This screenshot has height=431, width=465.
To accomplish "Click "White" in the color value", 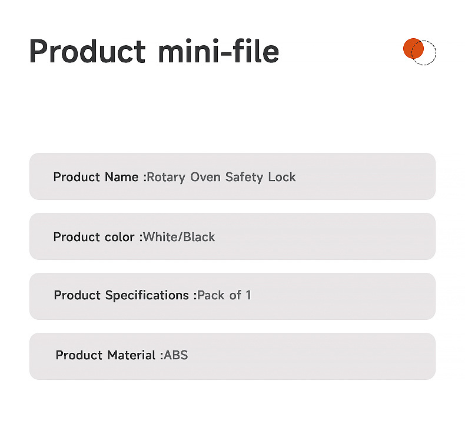I will (x=160, y=237).
